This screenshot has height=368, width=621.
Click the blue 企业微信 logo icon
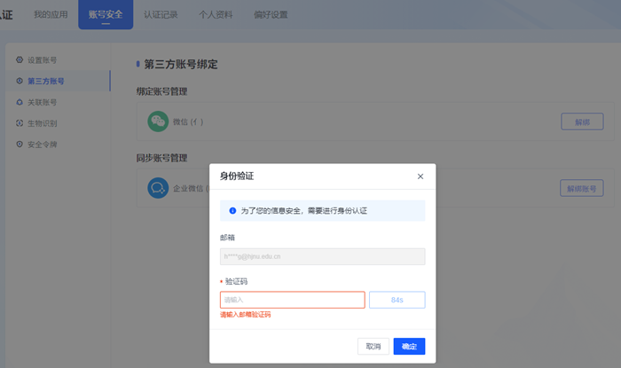pos(158,188)
